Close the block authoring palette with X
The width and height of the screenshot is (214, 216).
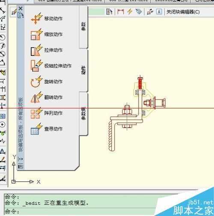click(21, 9)
